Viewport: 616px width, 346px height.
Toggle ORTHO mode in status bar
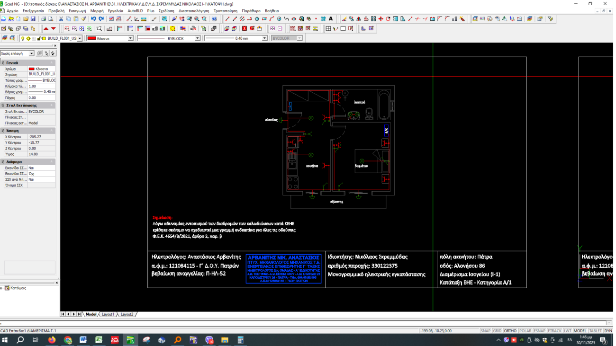click(x=510, y=331)
